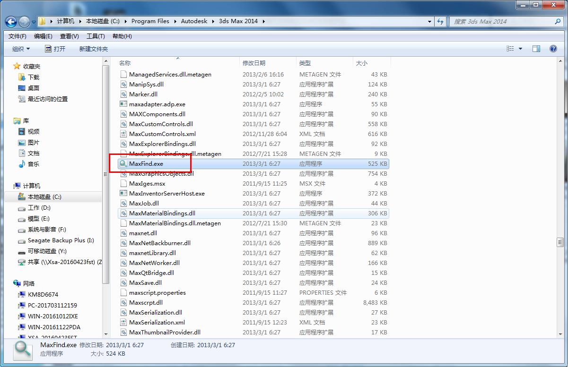568x367 pixels.
Task: Open the 文件(F) menu
Action: [x=17, y=36]
